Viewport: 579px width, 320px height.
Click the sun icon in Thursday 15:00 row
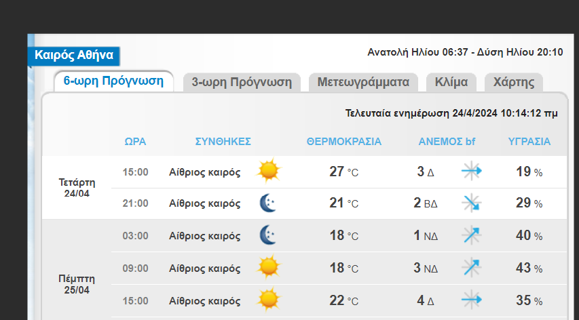(x=268, y=300)
